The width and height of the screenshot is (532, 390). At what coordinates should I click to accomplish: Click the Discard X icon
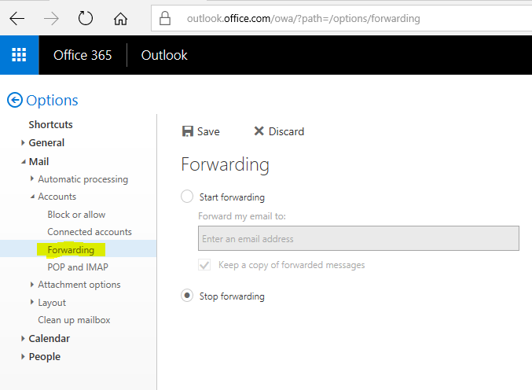tap(259, 131)
